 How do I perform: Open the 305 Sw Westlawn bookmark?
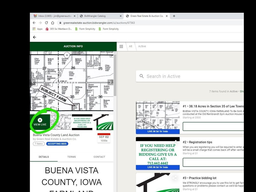tap(59, 29)
